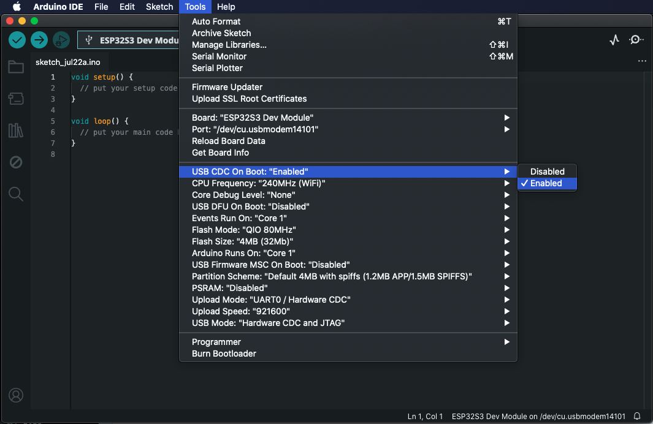Viewport: 653px width, 424px height.
Task: Open Manage Libraries menu item
Action: (348, 45)
